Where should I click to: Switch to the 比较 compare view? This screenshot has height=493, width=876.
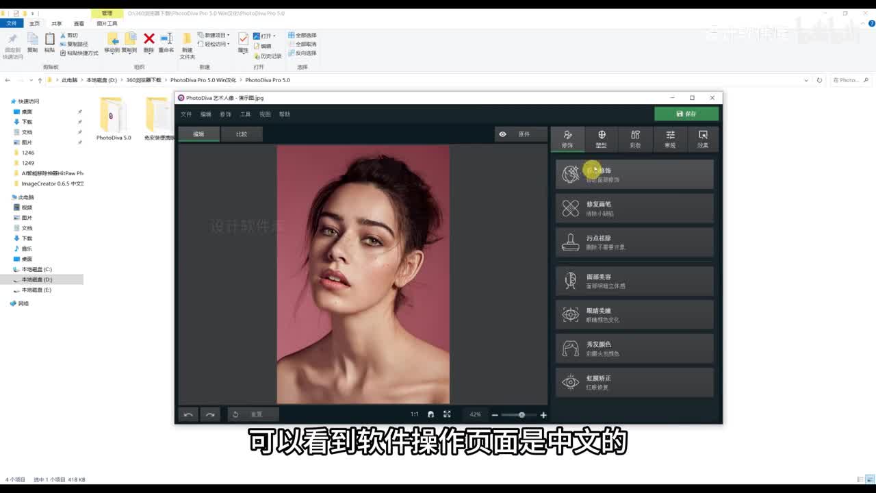(242, 134)
